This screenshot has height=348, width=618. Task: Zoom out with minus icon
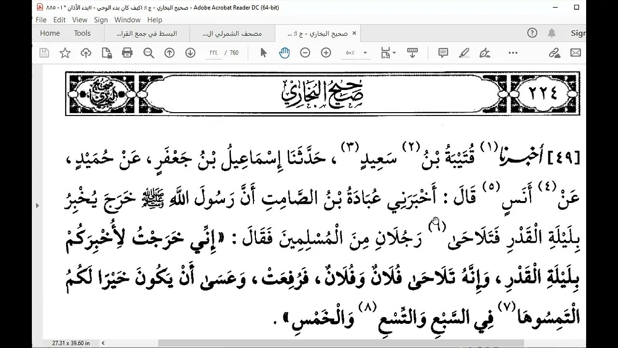[x=305, y=53]
